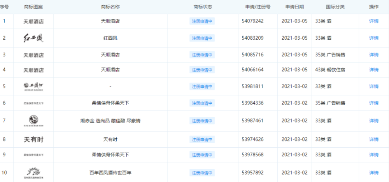389x182 pixels.
Task: Click the 注册申请中 badge beside 53987461
Action: point(202,121)
